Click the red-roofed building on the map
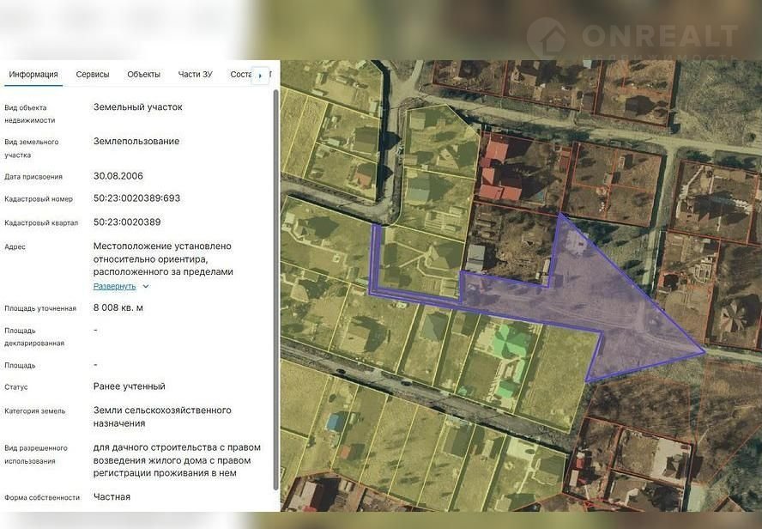The width and height of the screenshot is (762, 529). coord(499,172)
